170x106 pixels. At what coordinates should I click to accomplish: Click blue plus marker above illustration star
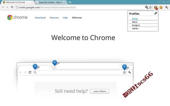click(125, 67)
